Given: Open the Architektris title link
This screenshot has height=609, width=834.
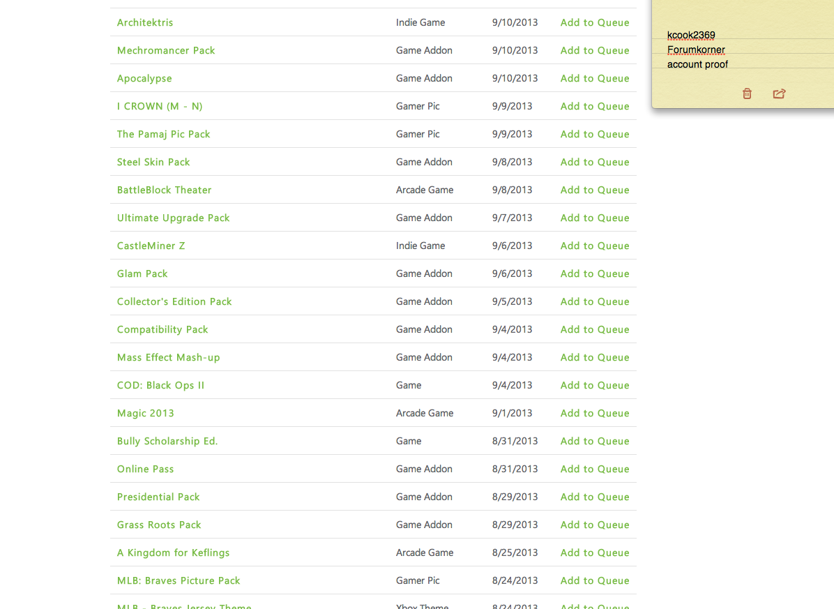Looking at the screenshot, I should (144, 22).
